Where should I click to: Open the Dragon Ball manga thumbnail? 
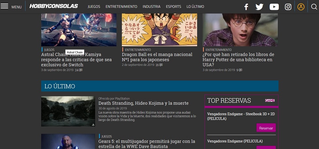(159, 30)
